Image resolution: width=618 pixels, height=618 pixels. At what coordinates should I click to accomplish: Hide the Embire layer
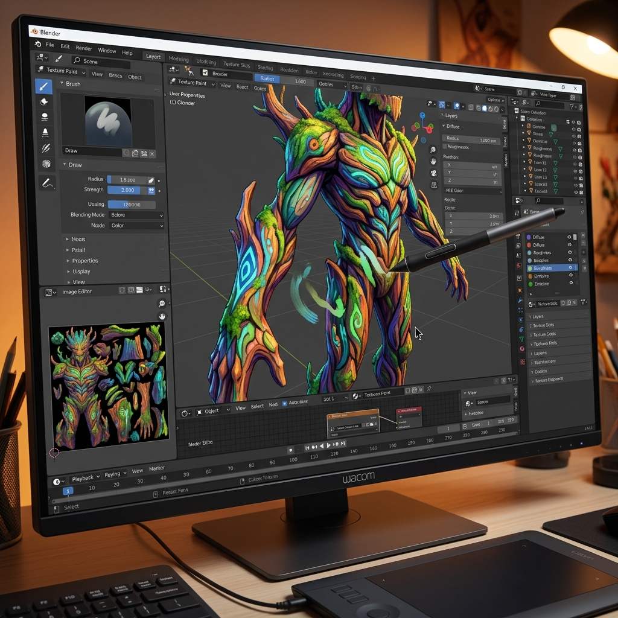[x=570, y=275]
